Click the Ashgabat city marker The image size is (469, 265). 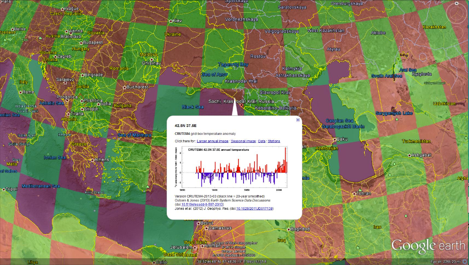[409, 155]
